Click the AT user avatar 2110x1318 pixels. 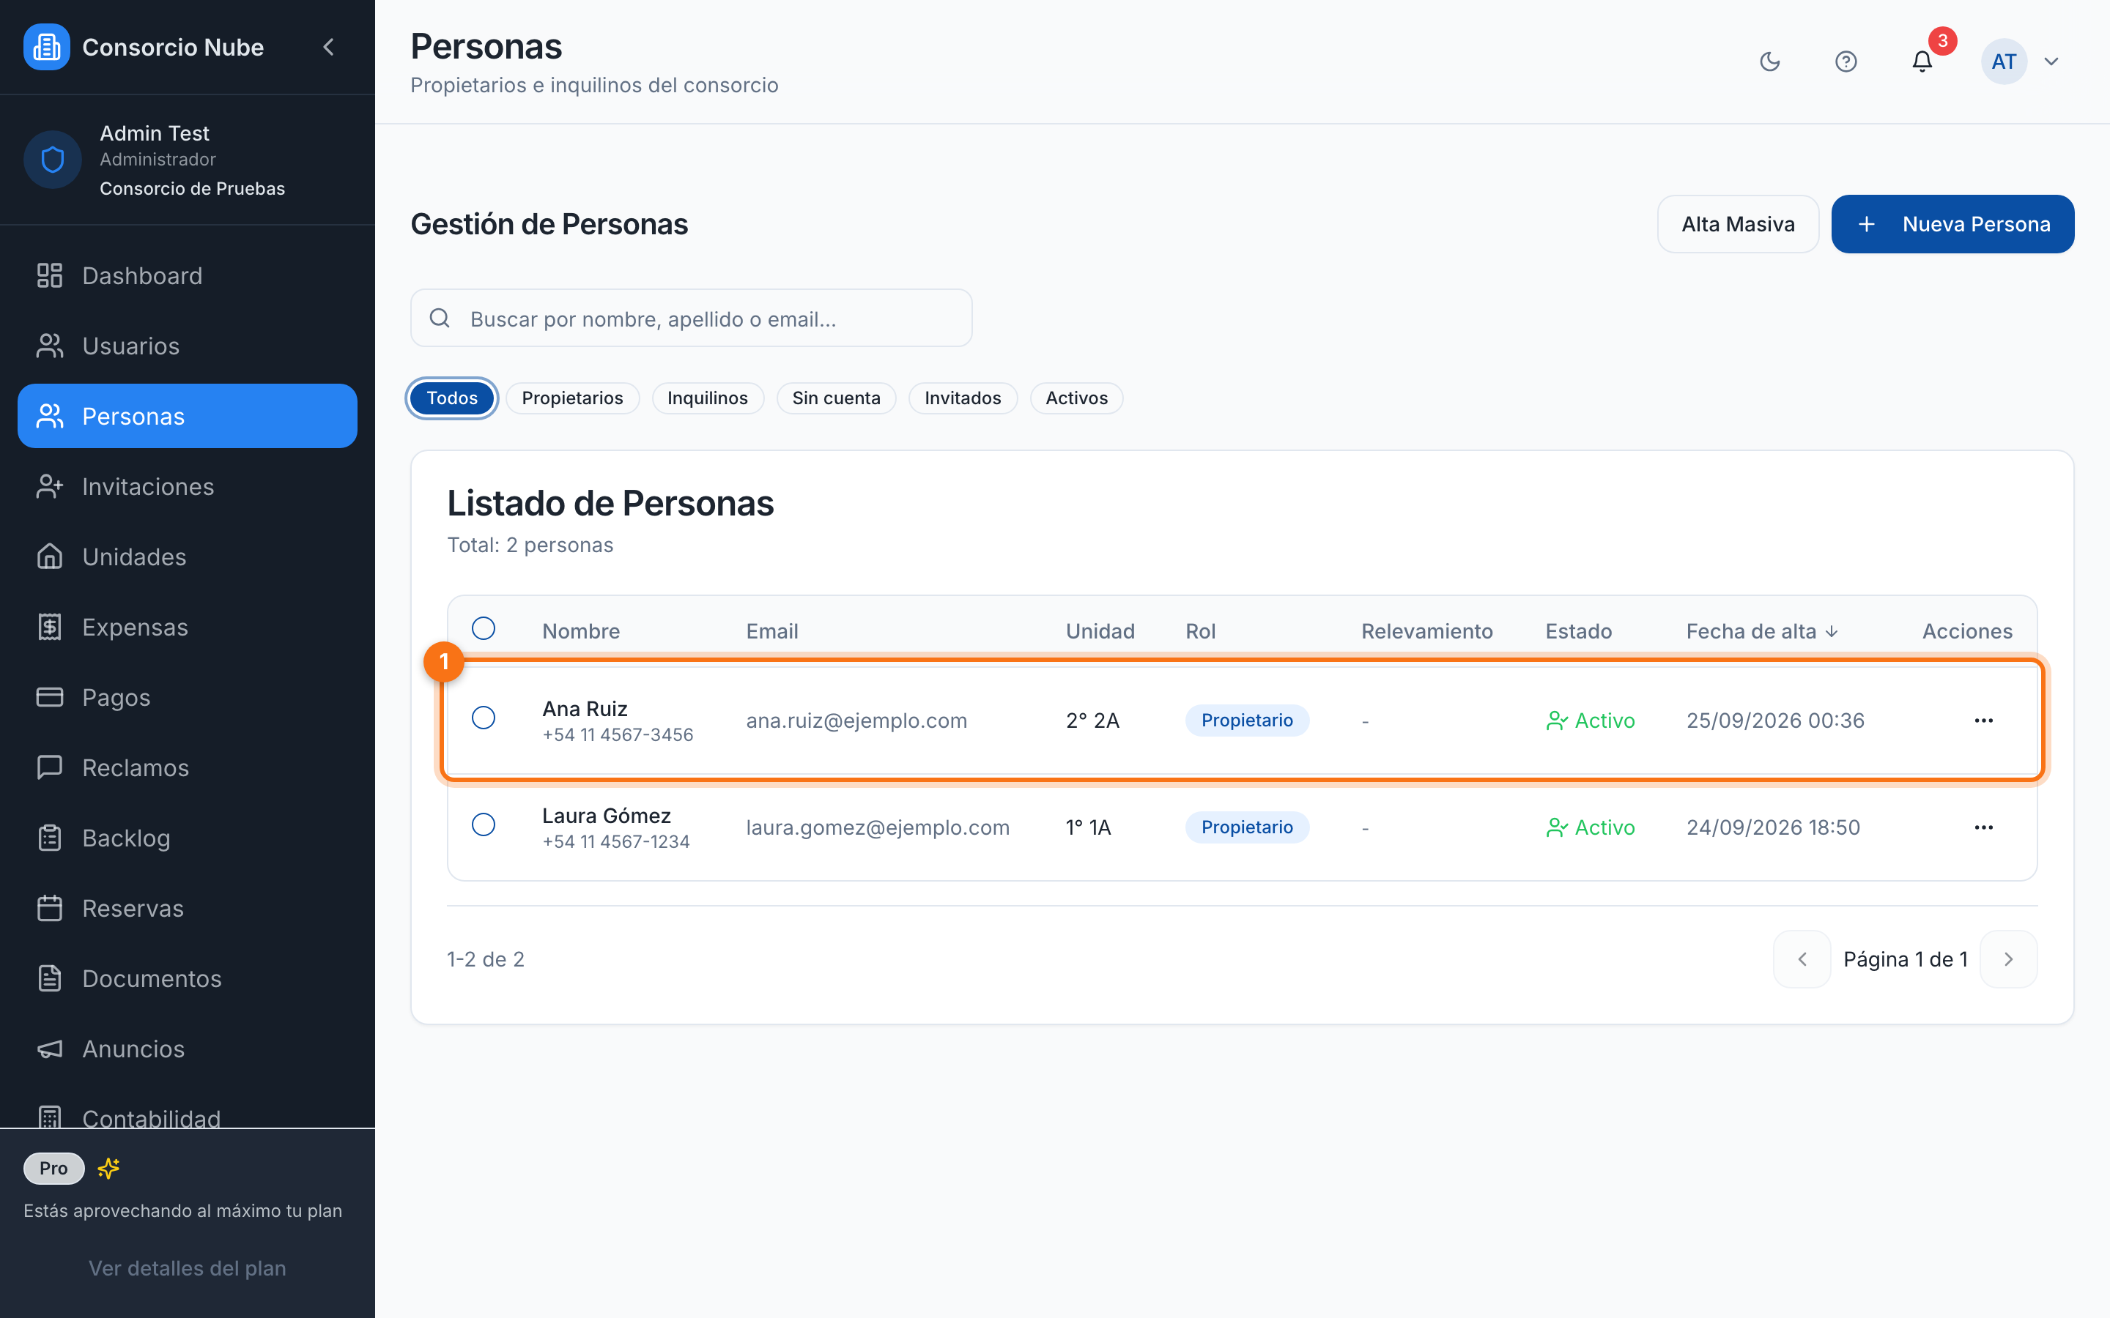point(2004,61)
